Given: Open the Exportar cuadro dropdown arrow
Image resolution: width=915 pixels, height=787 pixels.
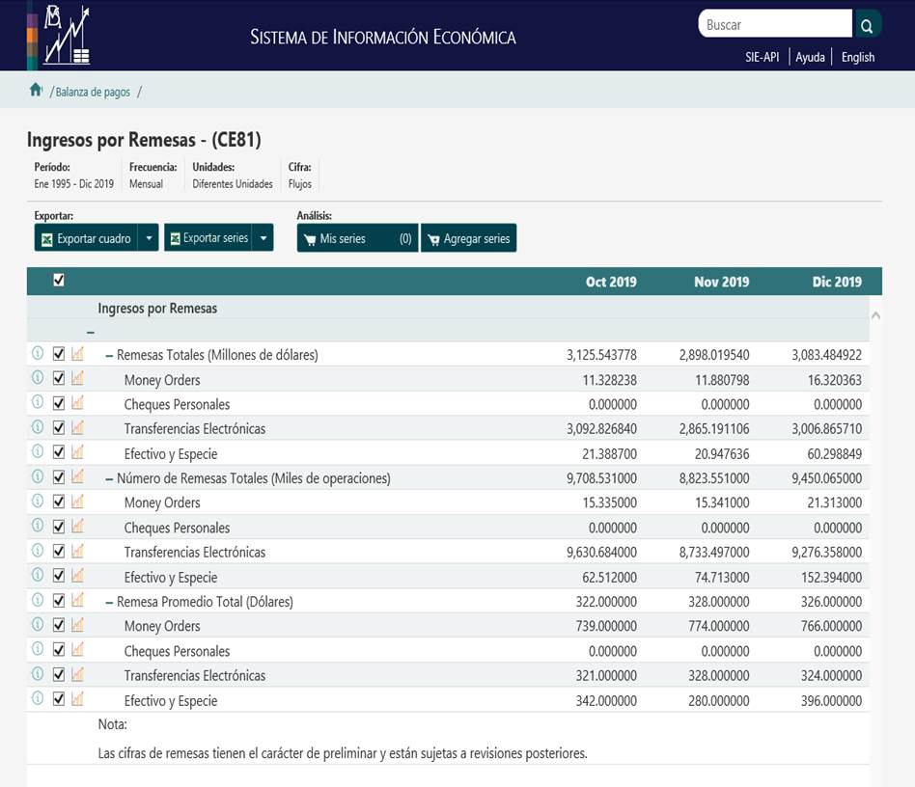Looking at the screenshot, I should click(x=149, y=238).
